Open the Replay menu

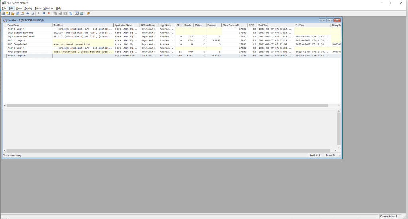click(x=28, y=8)
